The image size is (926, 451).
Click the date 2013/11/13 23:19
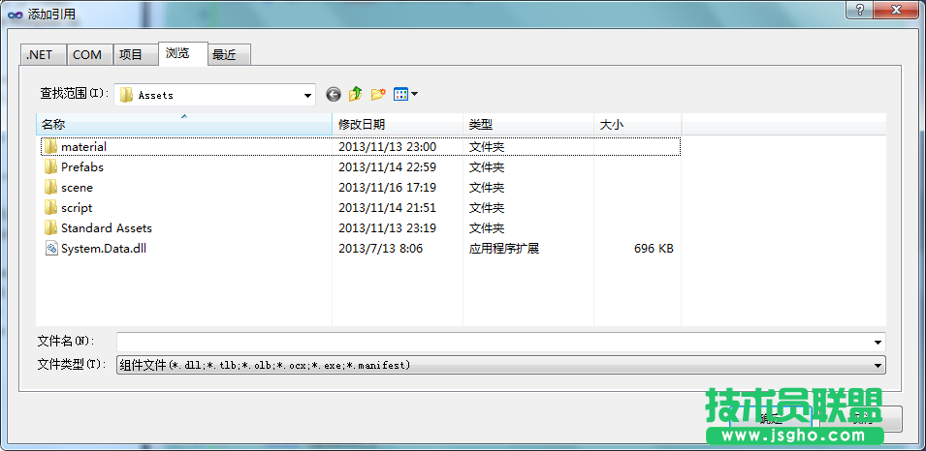tap(388, 228)
